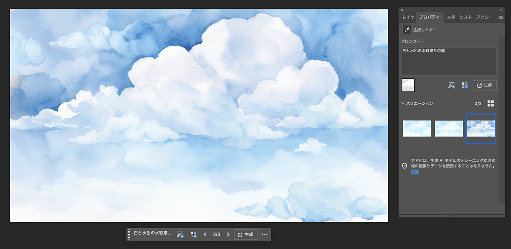Open more options in contextual task bar
Screen dimensions: 511x249
pyautogui.click(x=264, y=235)
